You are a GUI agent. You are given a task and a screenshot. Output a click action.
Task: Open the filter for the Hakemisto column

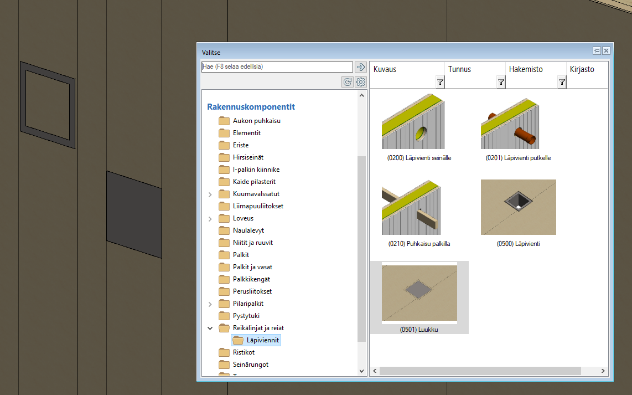click(x=562, y=83)
